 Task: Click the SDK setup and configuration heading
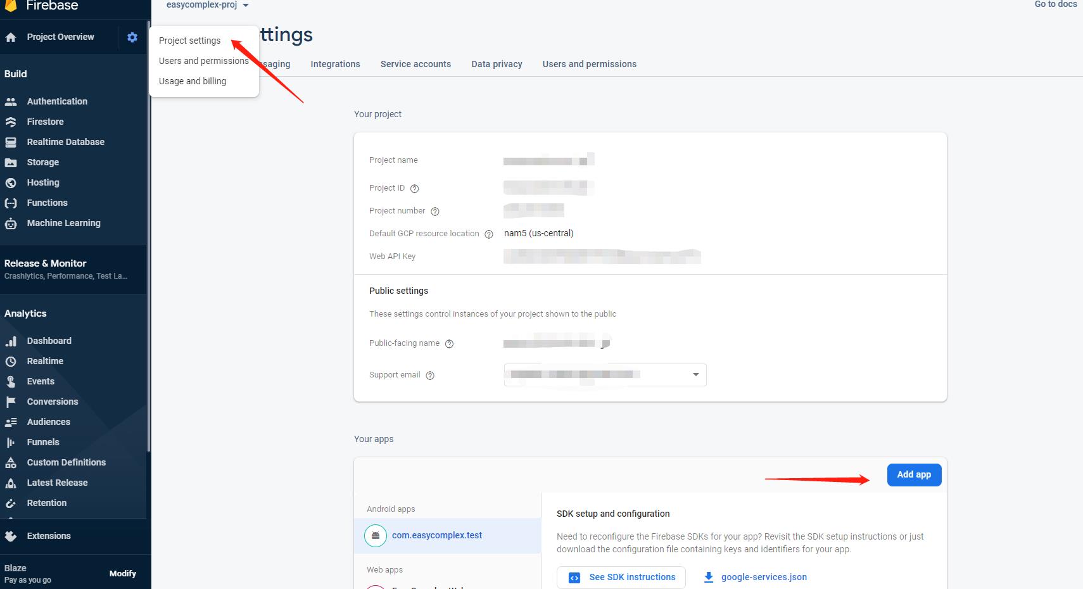point(613,514)
